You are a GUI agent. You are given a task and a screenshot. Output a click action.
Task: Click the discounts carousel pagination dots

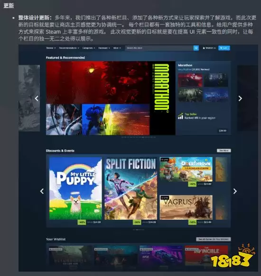pos(139,230)
